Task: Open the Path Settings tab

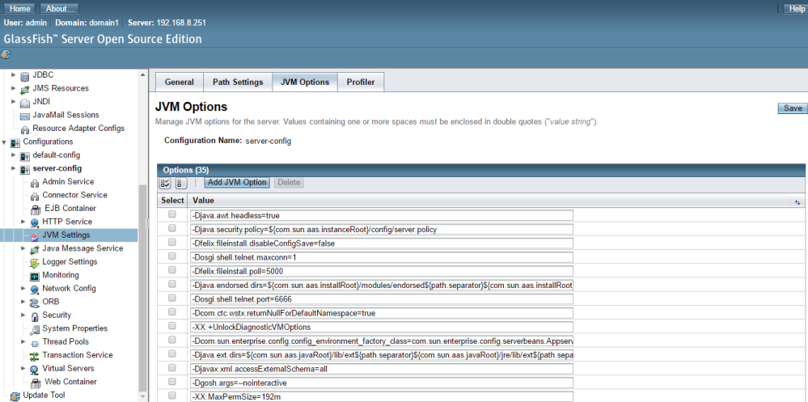Action: [x=238, y=83]
